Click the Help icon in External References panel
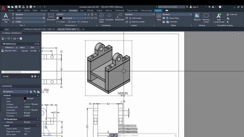Screen dimensions: 244x137 21,38
